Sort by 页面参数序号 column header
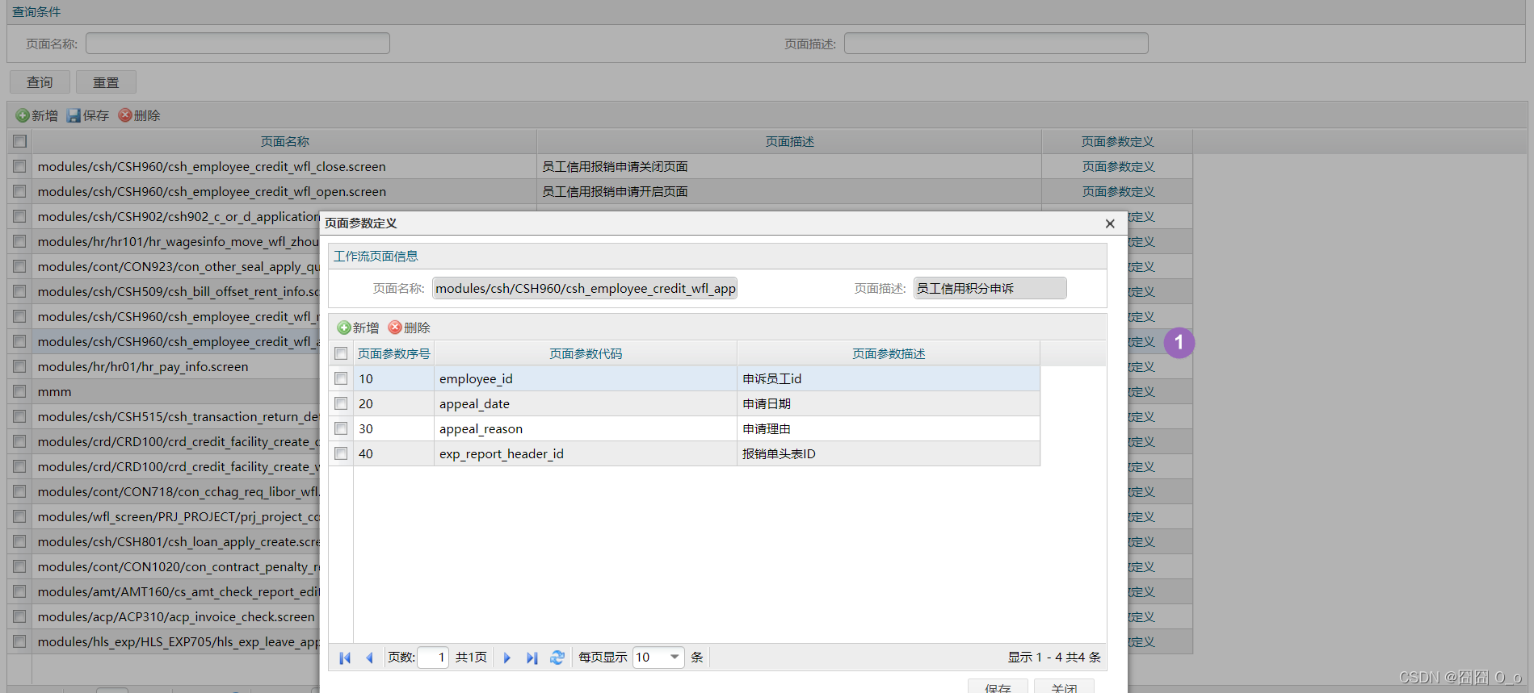This screenshot has height=693, width=1534. click(x=393, y=353)
